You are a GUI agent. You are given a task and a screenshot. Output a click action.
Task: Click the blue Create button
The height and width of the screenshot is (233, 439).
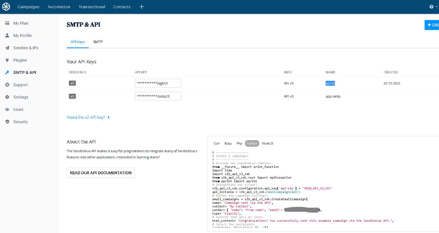432,25
